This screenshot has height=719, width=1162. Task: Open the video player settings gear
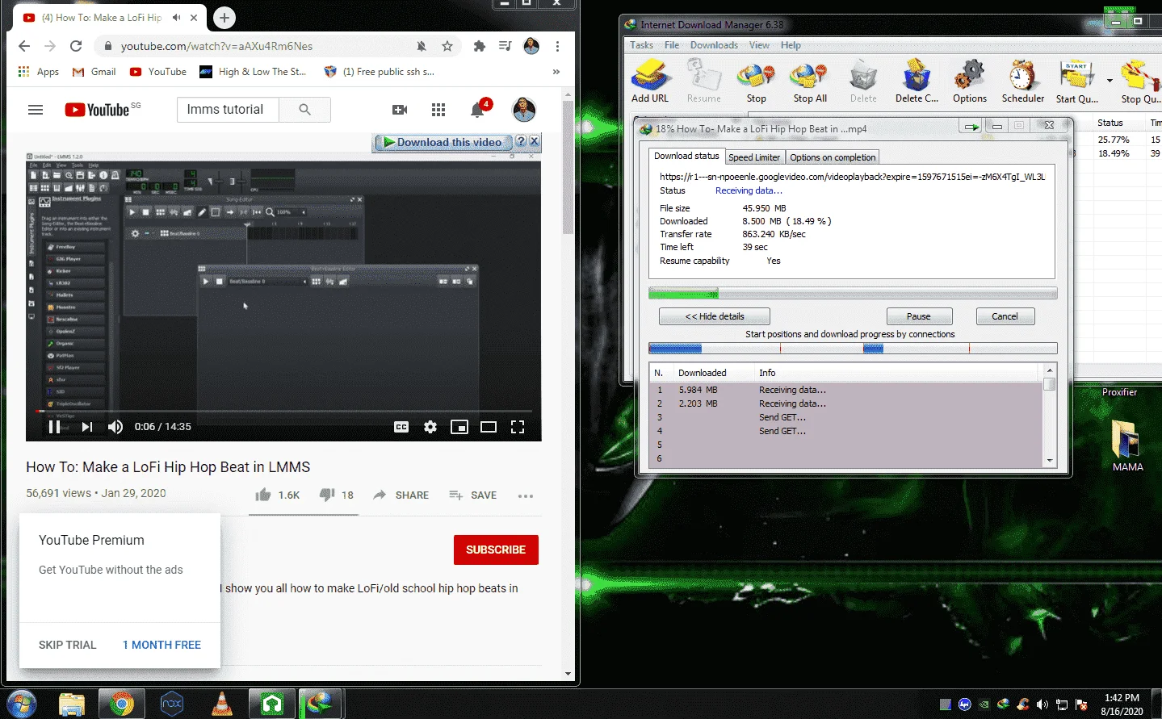point(430,427)
